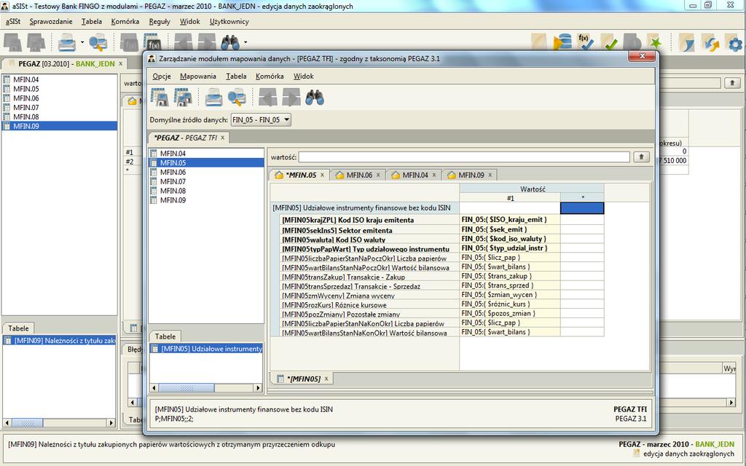This screenshot has height=466, width=746.
Task: Click the green checkmark icon in main toolbar
Action: pos(609,42)
